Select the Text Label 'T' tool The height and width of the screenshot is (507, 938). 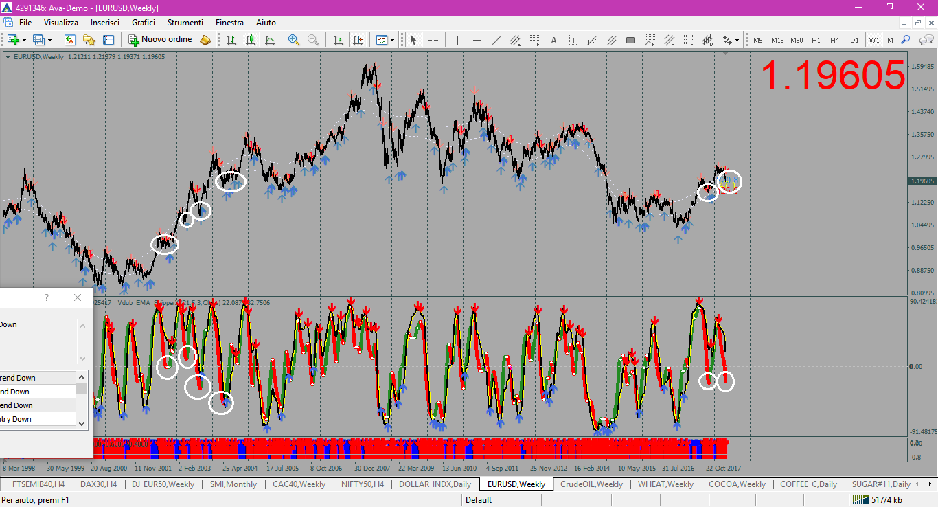573,40
